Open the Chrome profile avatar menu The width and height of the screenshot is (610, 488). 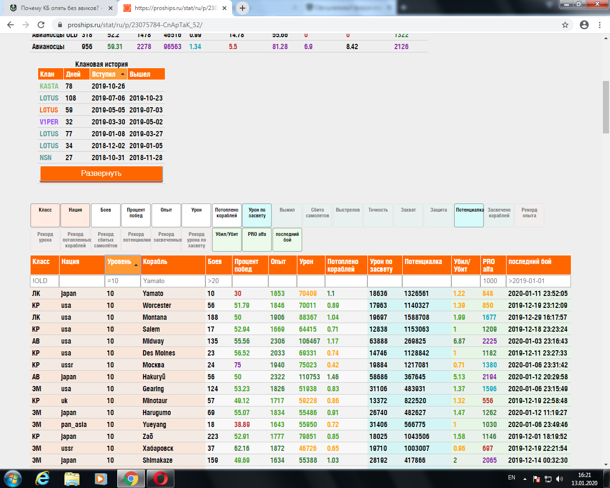(584, 25)
